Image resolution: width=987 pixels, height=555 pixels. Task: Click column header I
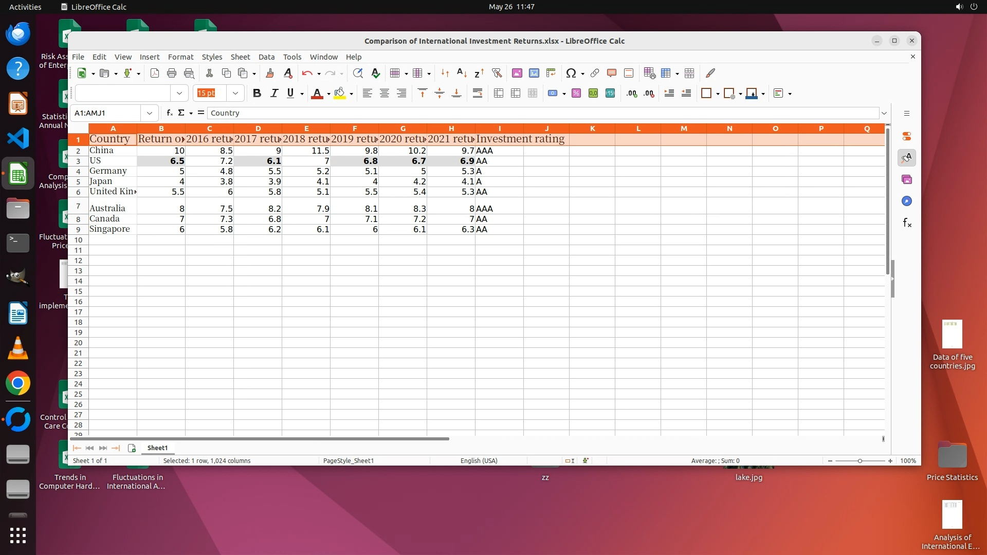(x=499, y=128)
